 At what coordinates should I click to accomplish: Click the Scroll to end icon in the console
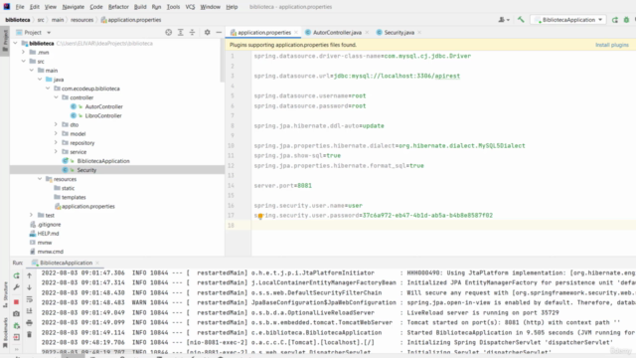coord(29,311)
